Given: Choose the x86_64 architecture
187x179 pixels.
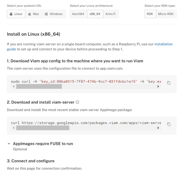Looking at the screenshot, I should (95, 14).
